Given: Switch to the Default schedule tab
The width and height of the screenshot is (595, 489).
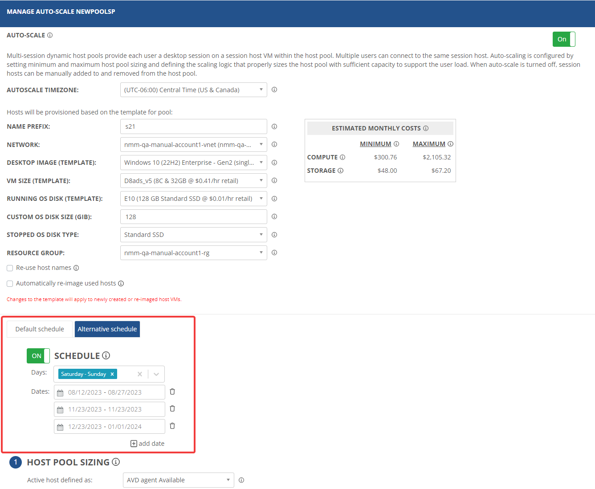Looking at the screenshot, I should pos(40,329).
